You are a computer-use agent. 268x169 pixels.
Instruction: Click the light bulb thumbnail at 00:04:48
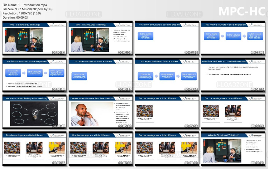[34, 112]
